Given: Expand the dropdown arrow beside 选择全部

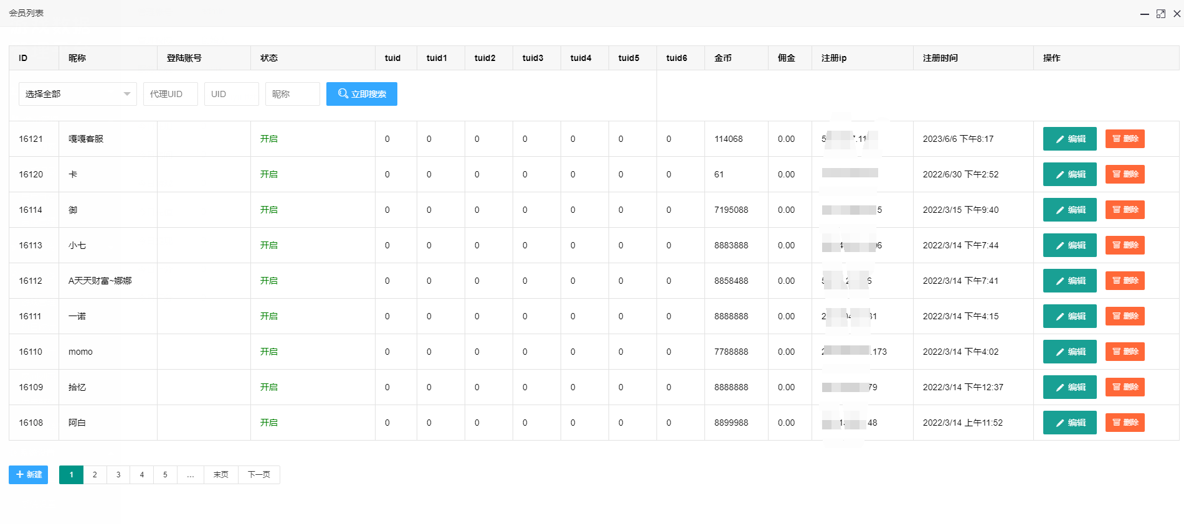Looking at the screenshot, I should (127, 94).
